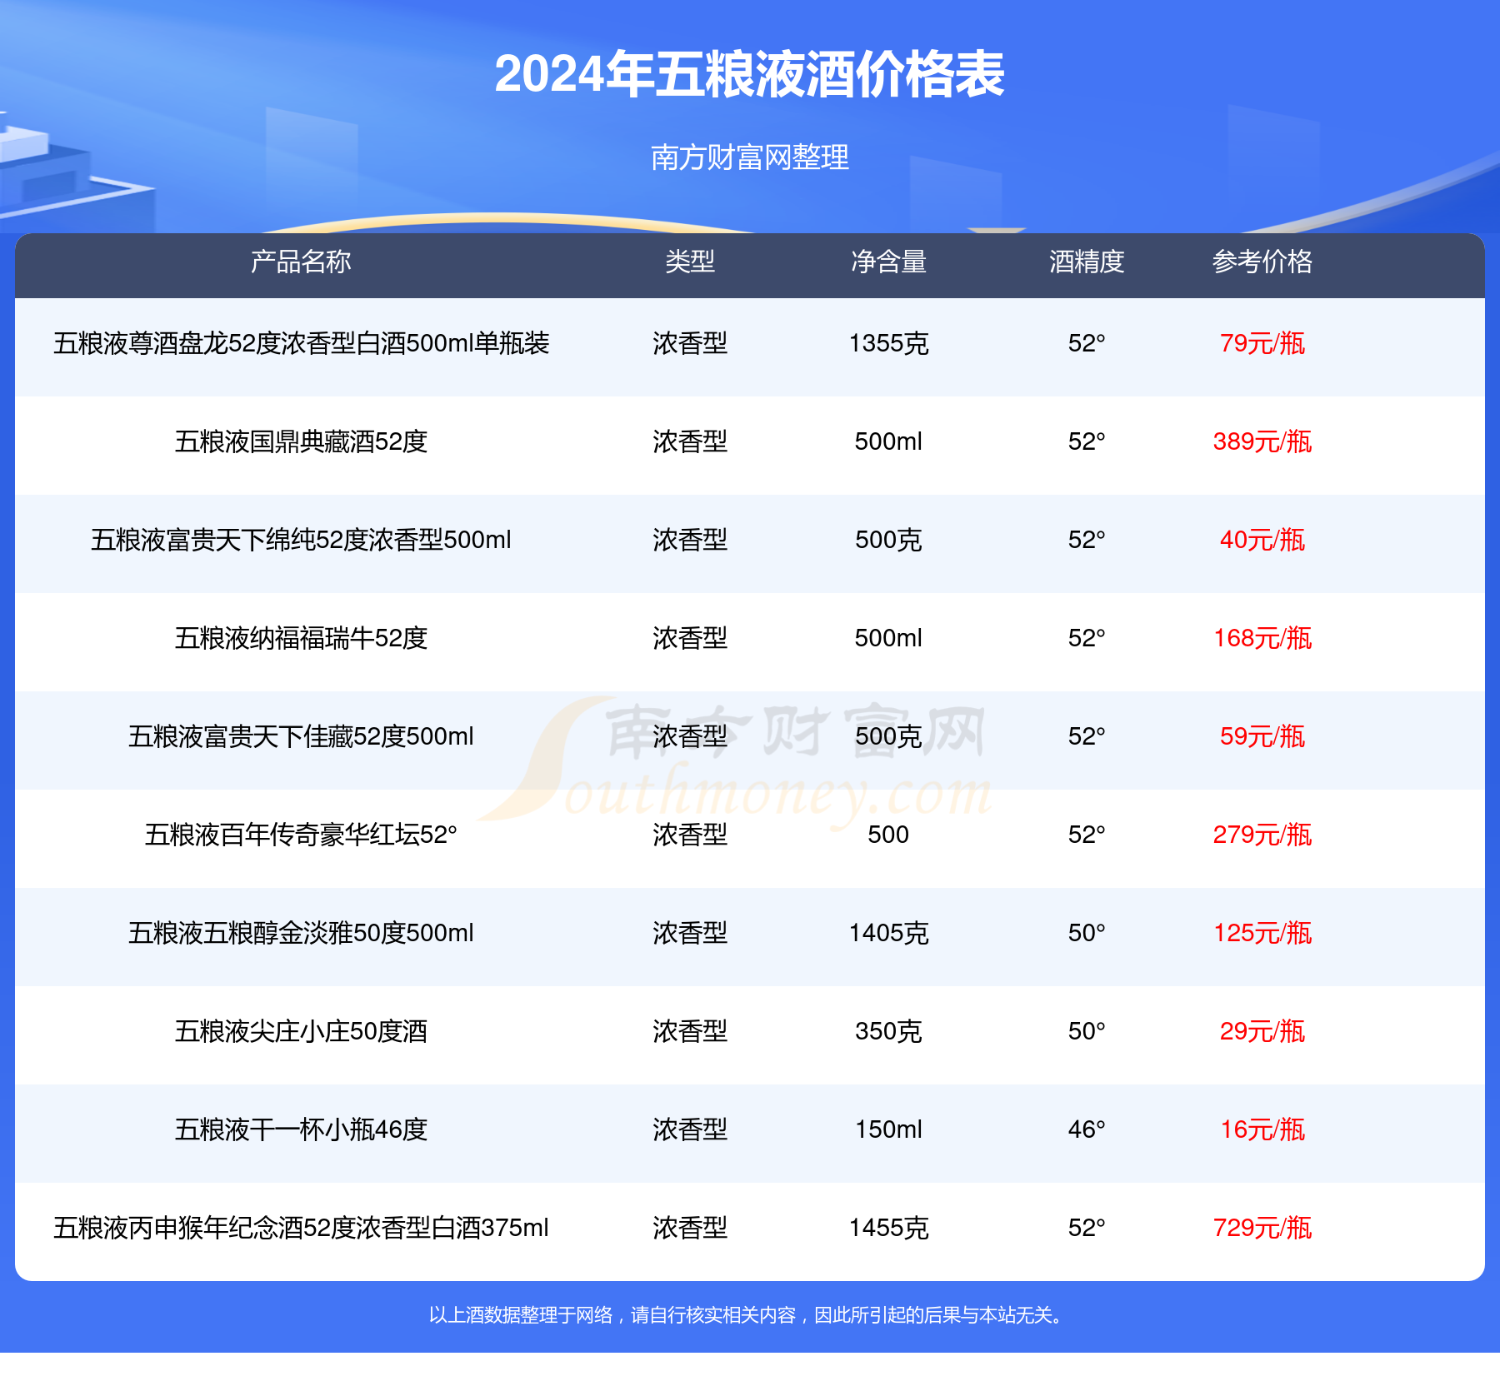This screenshot has height=1391, width=1500.
Task: Click 52° in the 五粮液丙申猴年纪念酒 row
Action: coord(1087,1228)
